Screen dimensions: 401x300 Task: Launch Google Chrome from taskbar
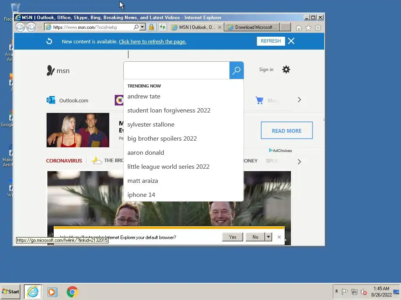pyautogui.click(x=72, y=292)
